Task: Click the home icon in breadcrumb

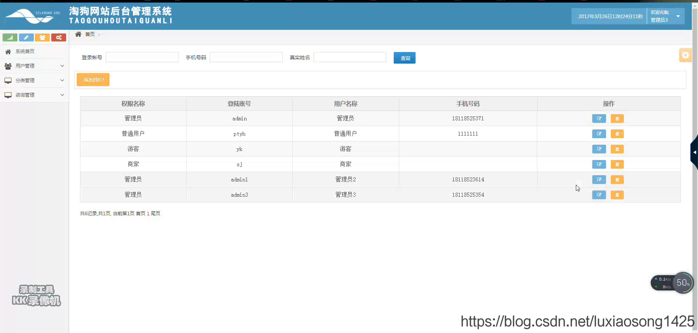Action: coord(78,34)
